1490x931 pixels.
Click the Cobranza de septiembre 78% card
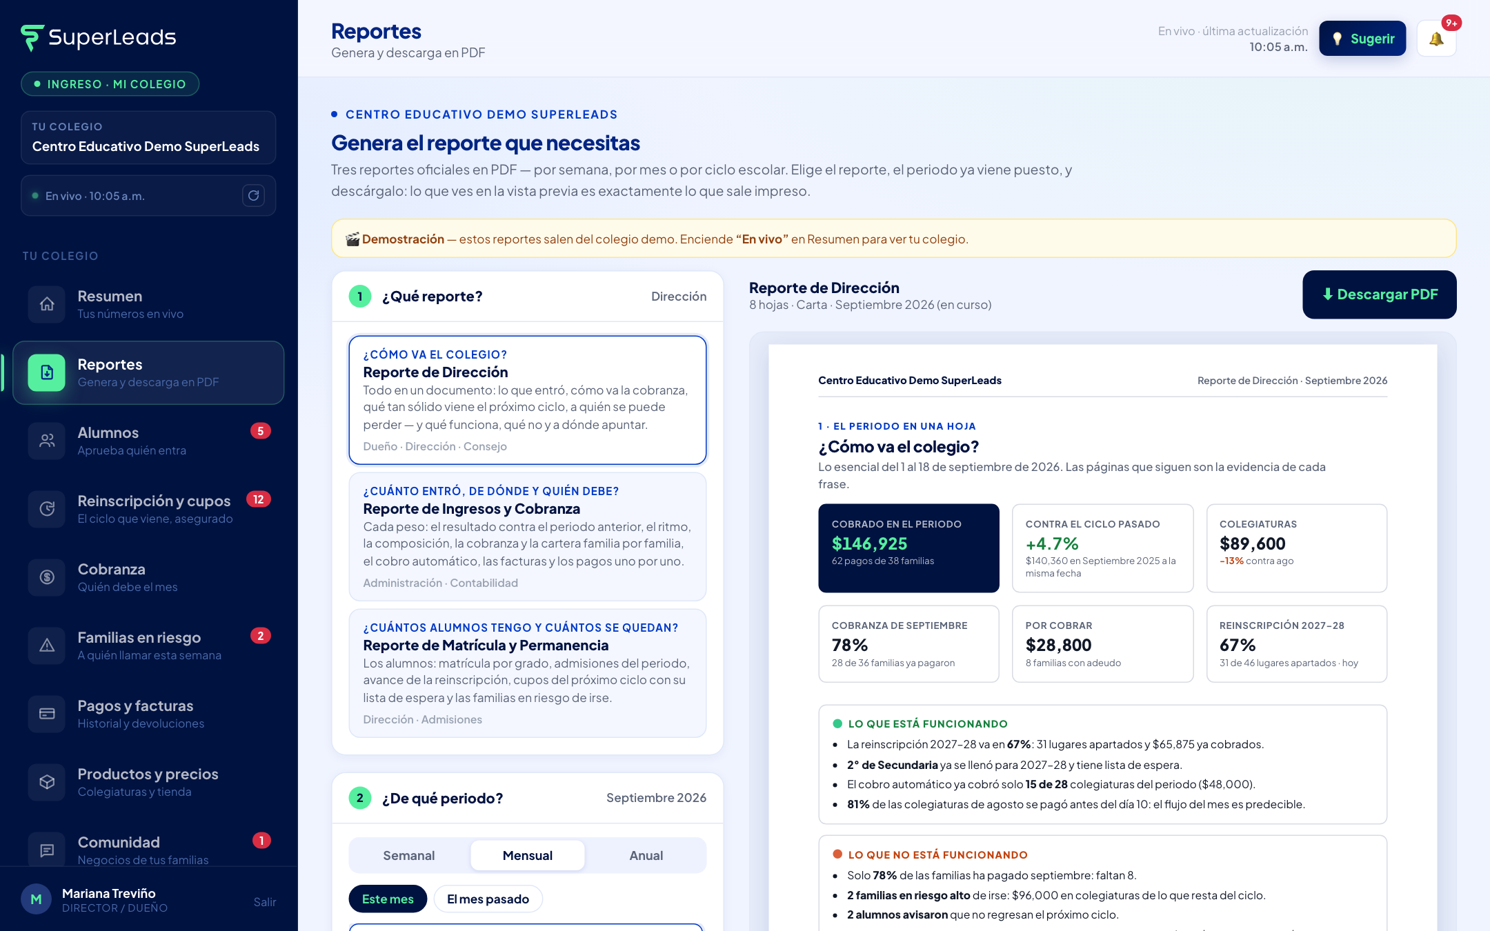pos(908,644)
